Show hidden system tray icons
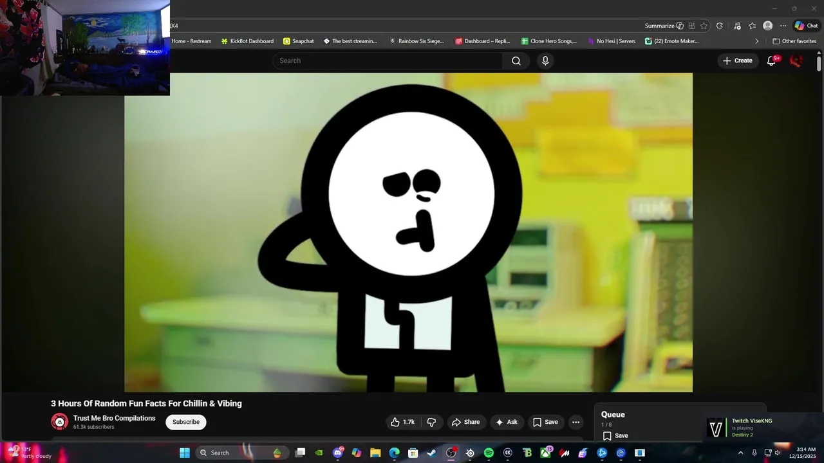 [740, 453]
